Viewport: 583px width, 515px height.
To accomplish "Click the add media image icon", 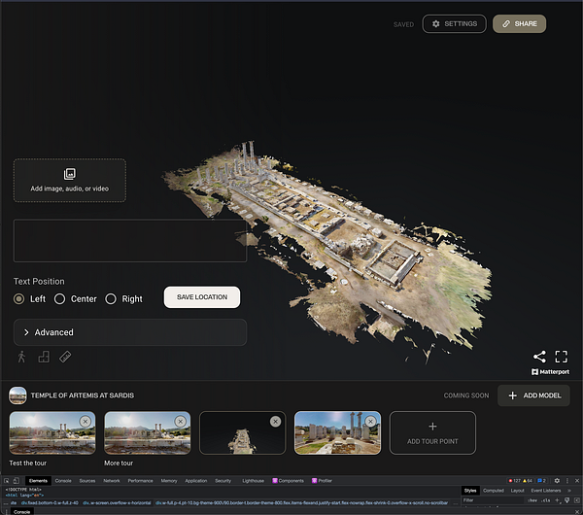I will point(69,174).
